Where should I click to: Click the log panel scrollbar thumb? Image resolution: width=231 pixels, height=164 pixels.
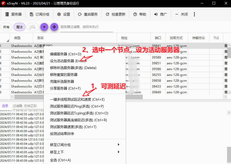(x=229, y=155)
